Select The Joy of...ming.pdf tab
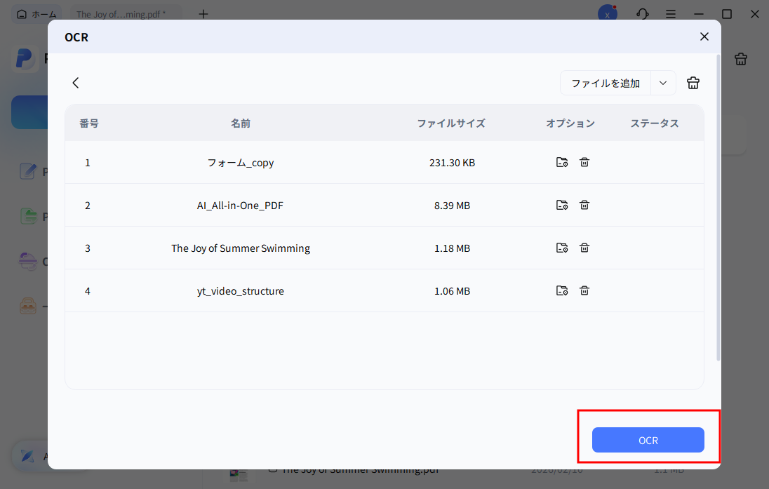 pyautogui.click(x=121, y=14)
